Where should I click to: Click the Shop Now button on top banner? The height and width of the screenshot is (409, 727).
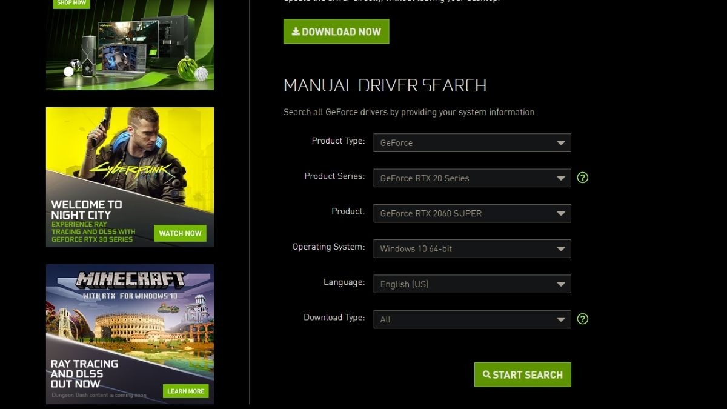pyautogui.click(x=71, y=3)
